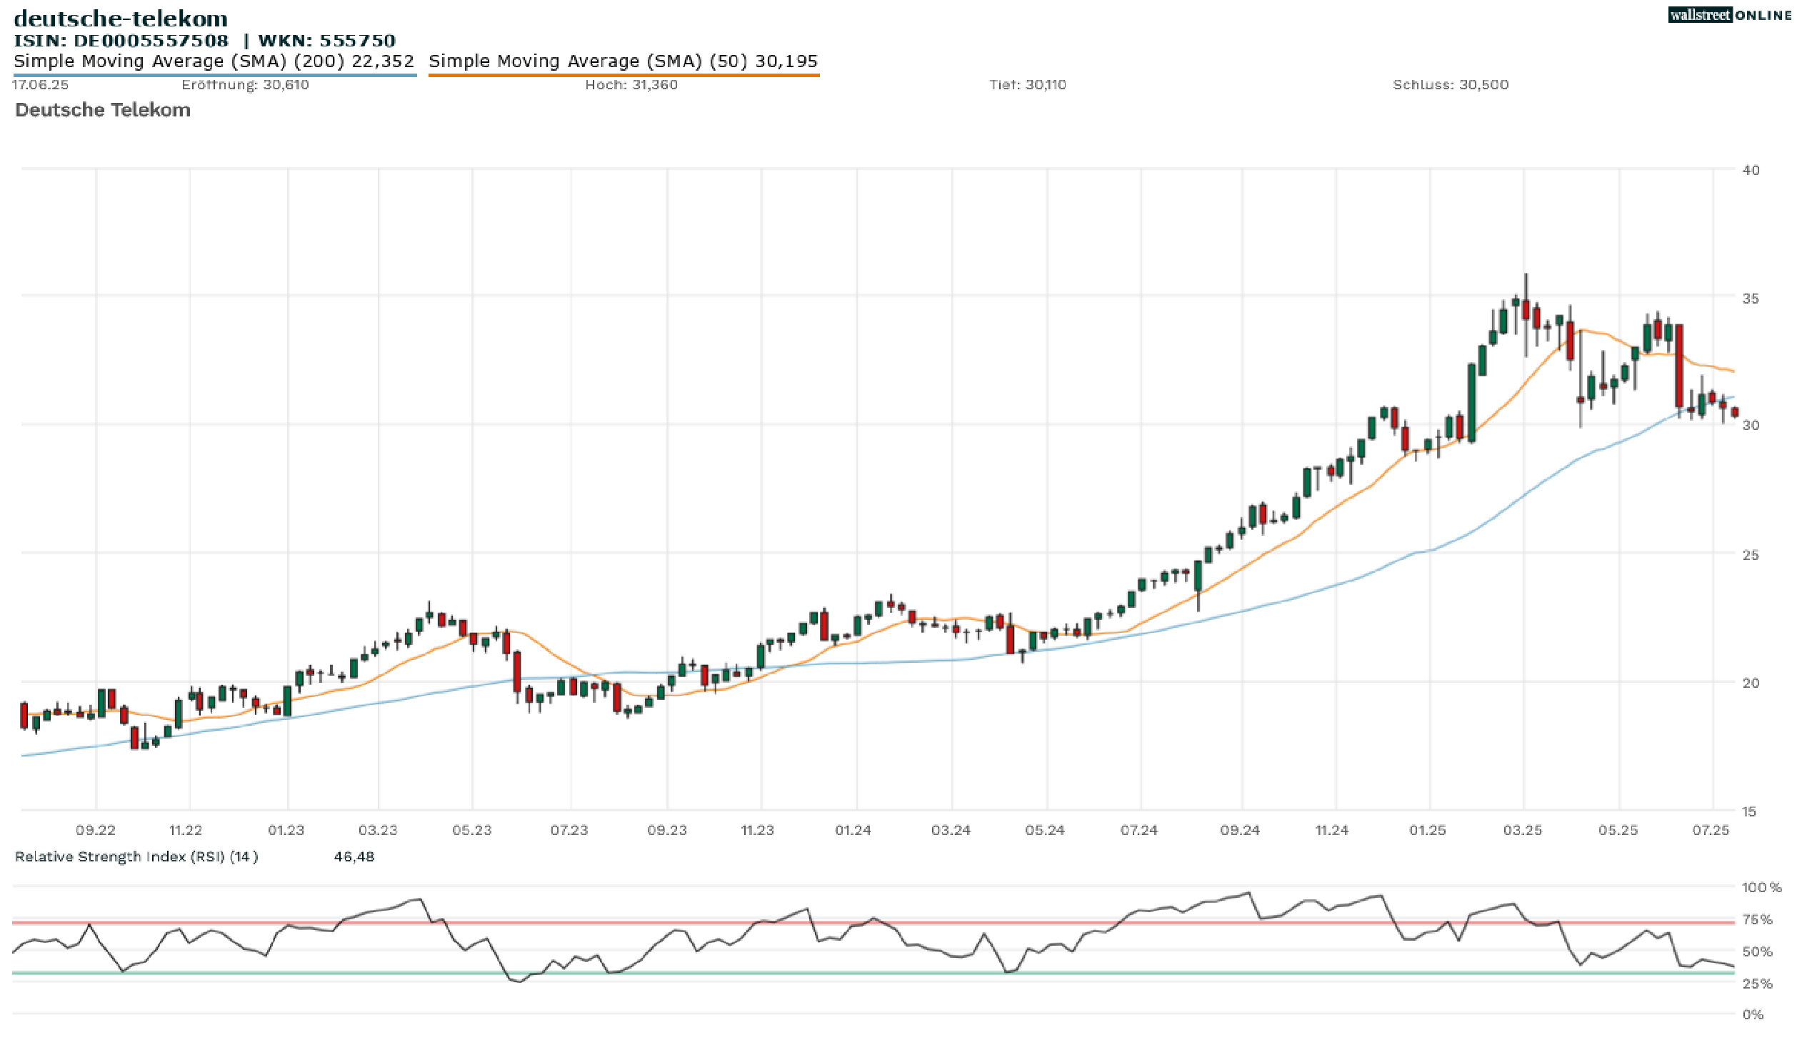Click x-axis label 07.23
Screen dimensions: 1802x1050
click(569, 831)
